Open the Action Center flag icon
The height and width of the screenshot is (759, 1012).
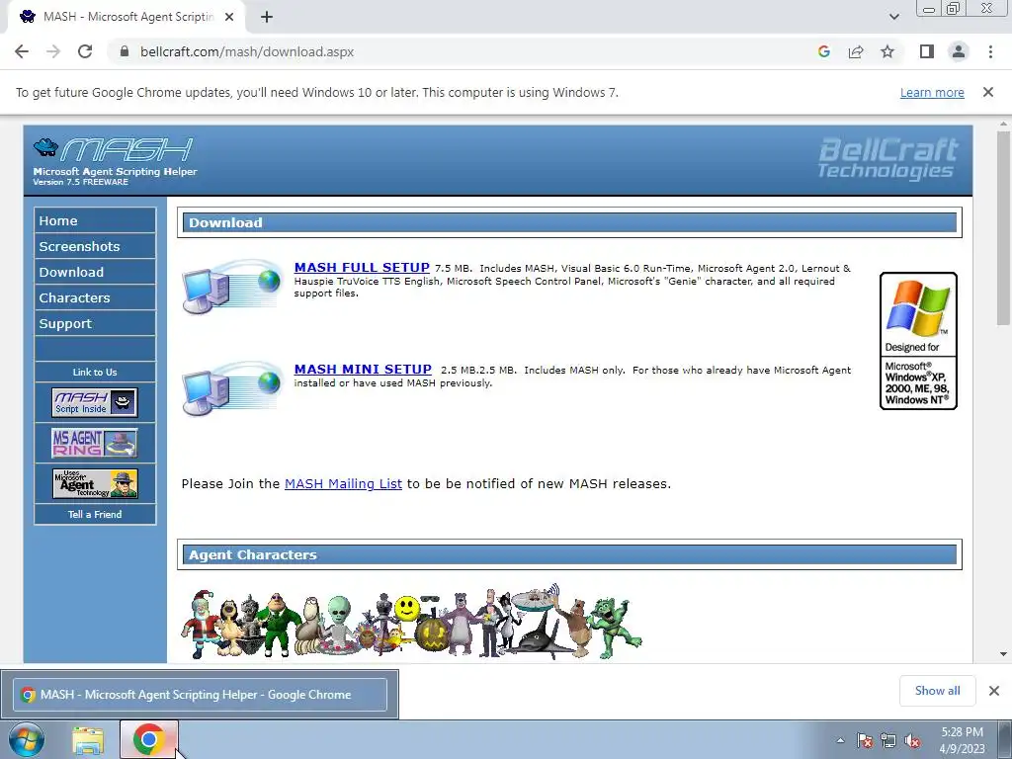(865, 740)
